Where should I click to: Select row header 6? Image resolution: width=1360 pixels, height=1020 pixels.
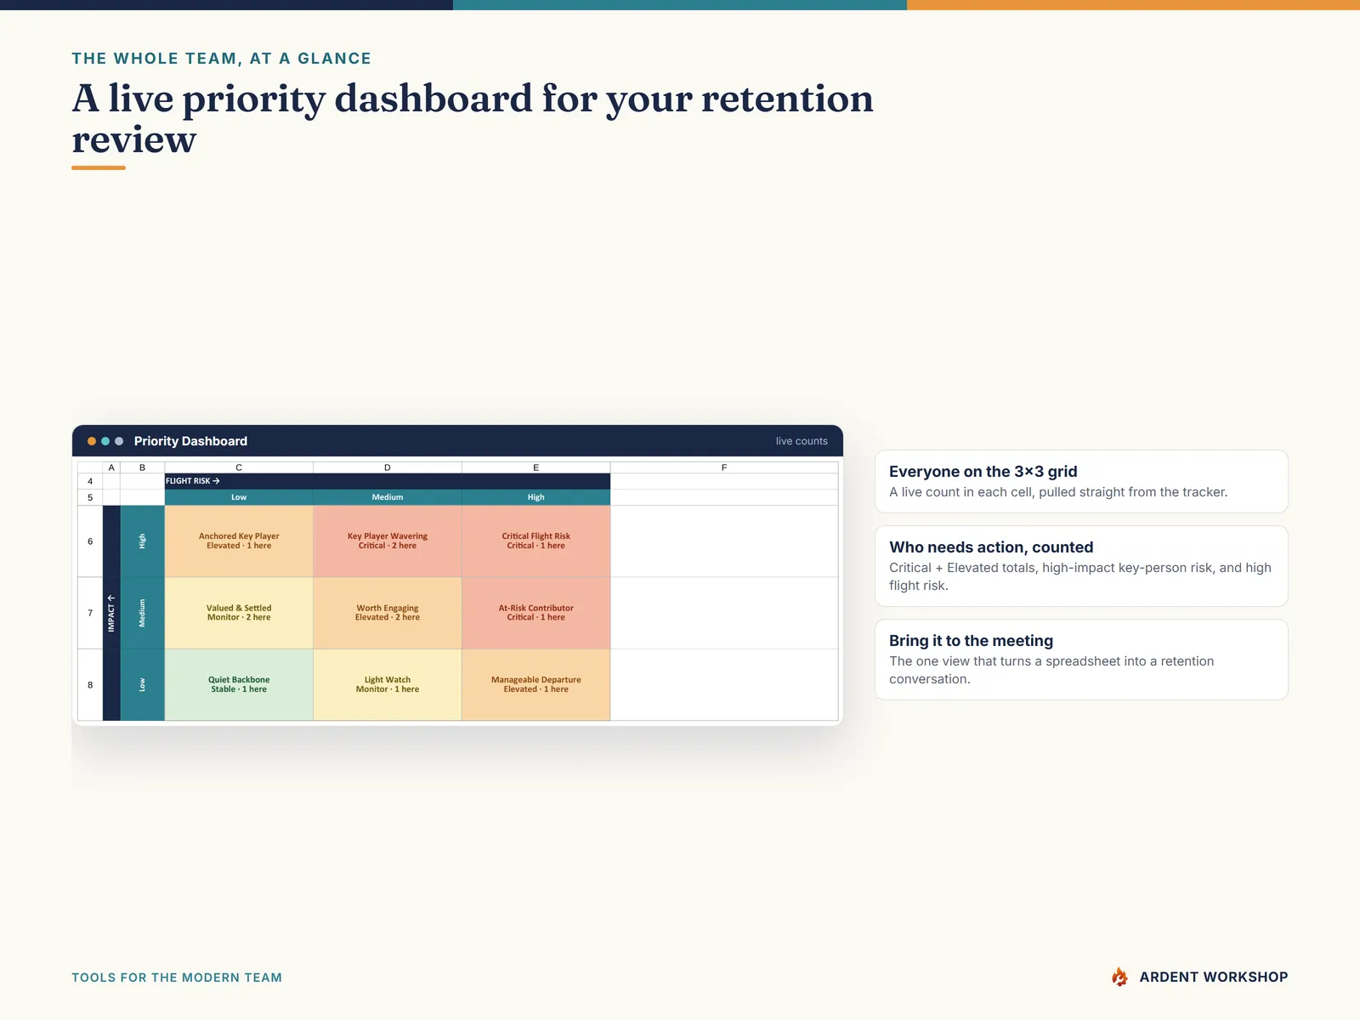coord(90,541)
